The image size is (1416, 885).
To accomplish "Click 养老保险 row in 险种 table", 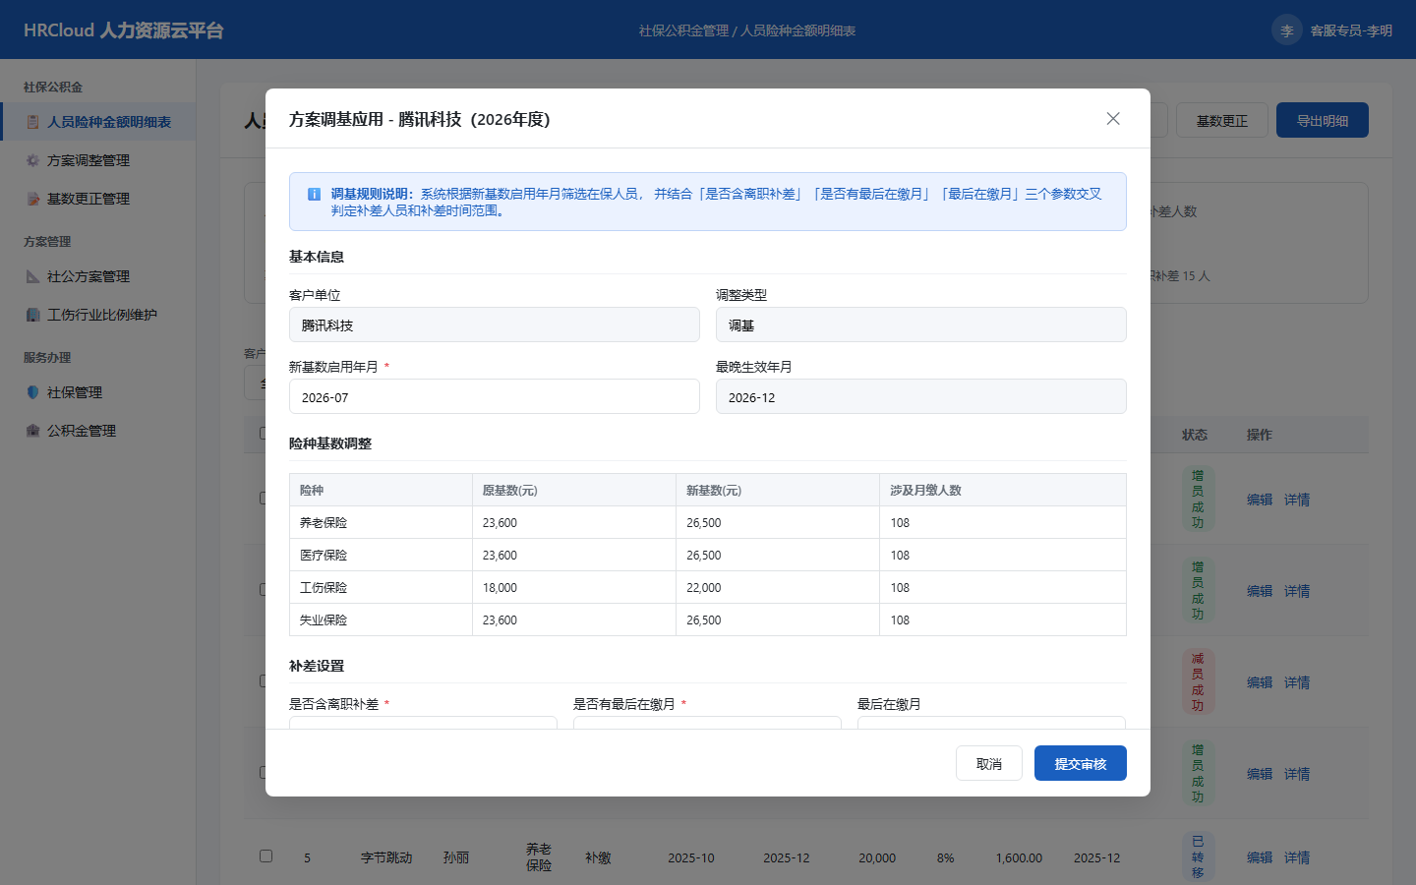I will pyautogui.click(x=708, y=522).
